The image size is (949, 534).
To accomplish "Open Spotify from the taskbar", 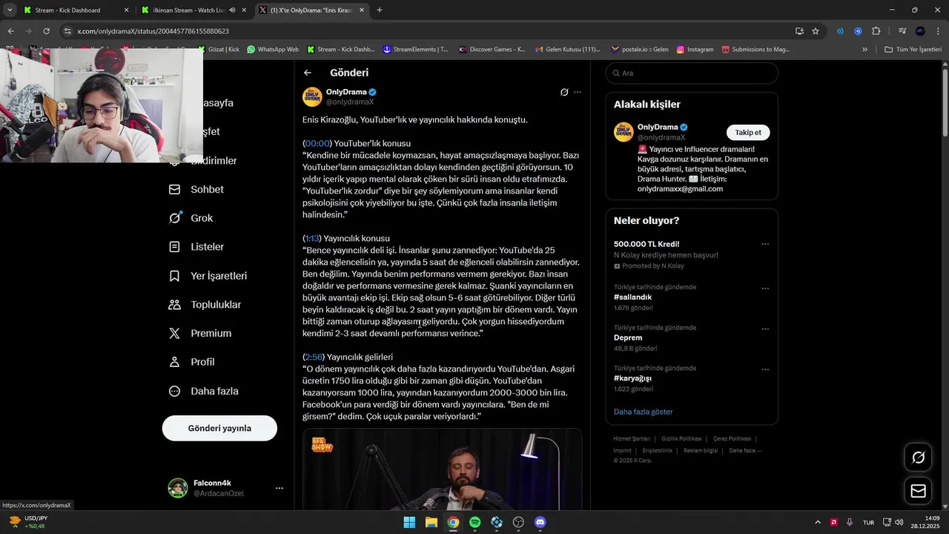I will click(x=475, y=522).
